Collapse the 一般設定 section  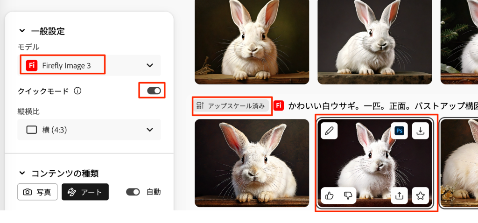click(x=22, y=31)
